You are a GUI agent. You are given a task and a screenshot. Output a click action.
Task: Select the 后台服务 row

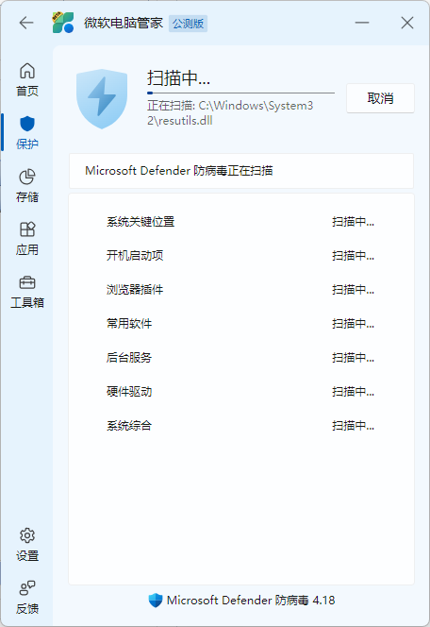click(241, 358)
